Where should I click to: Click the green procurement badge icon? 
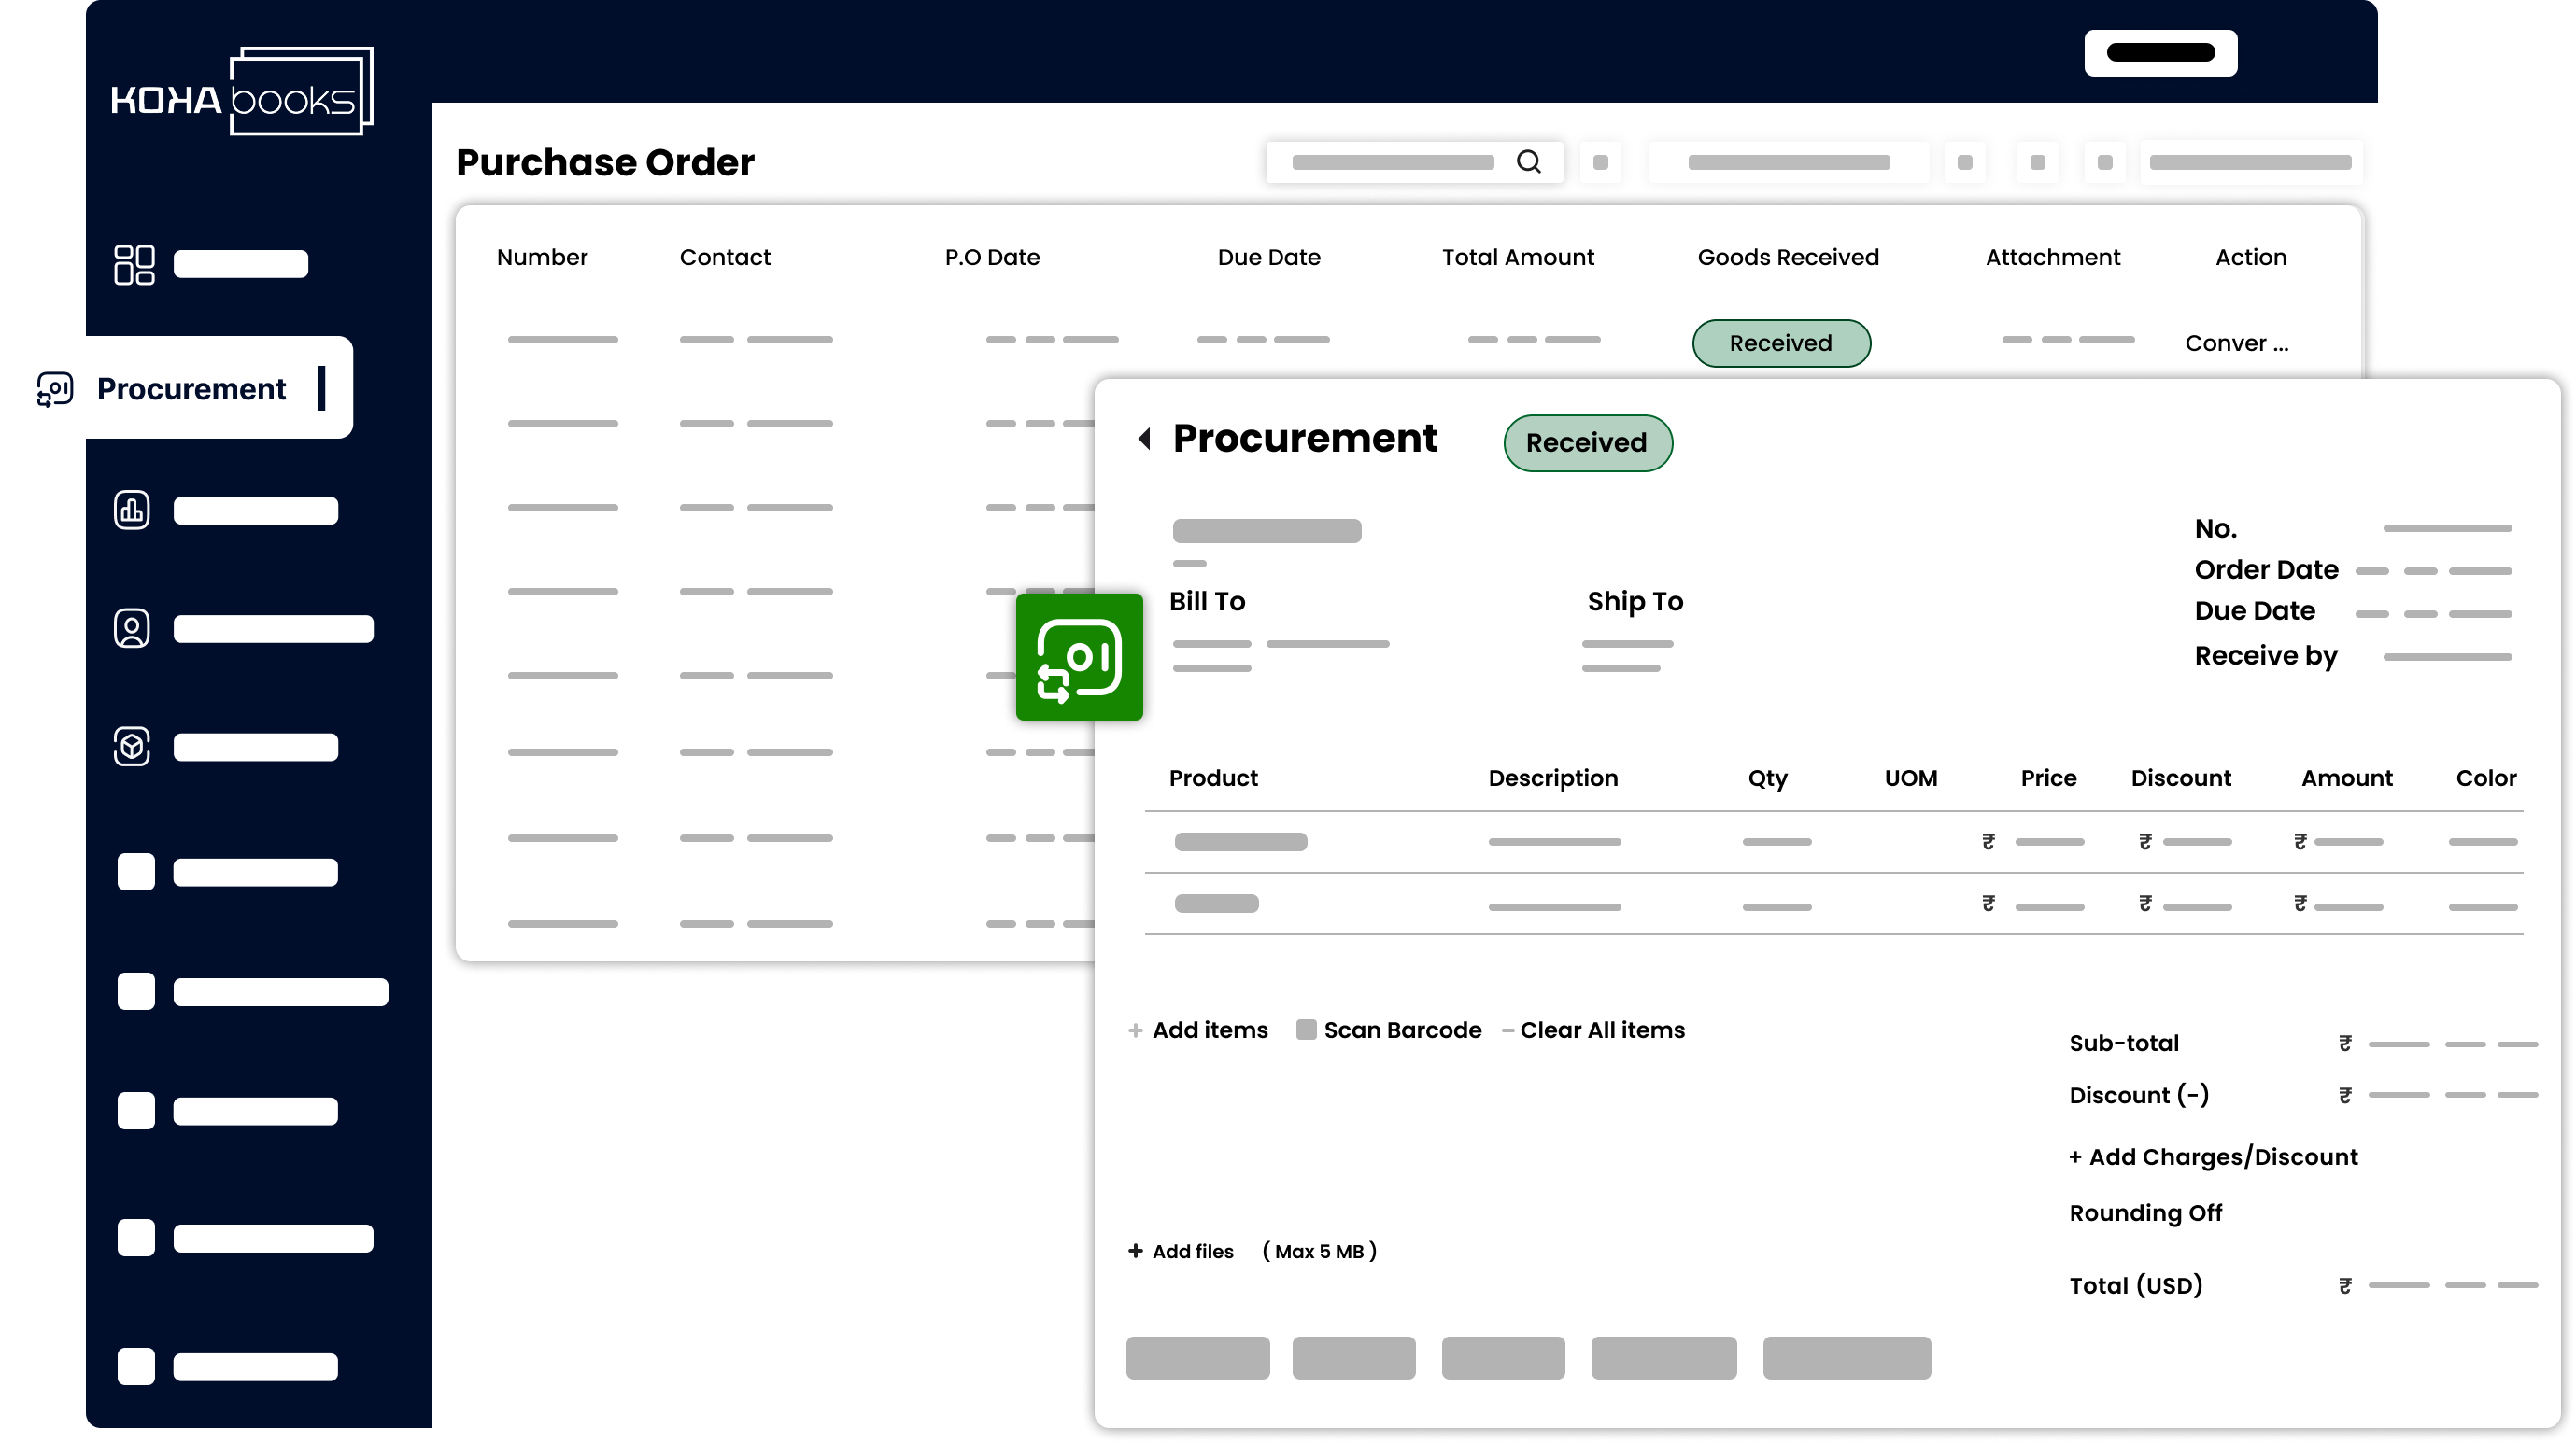click(x=1079, y=656)
